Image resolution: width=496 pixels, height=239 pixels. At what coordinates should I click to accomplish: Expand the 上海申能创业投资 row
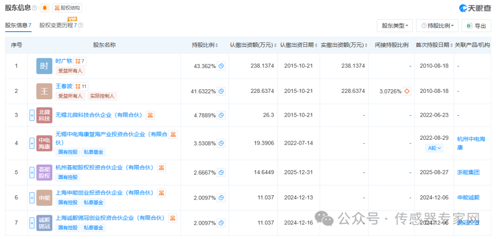[32, 198]
